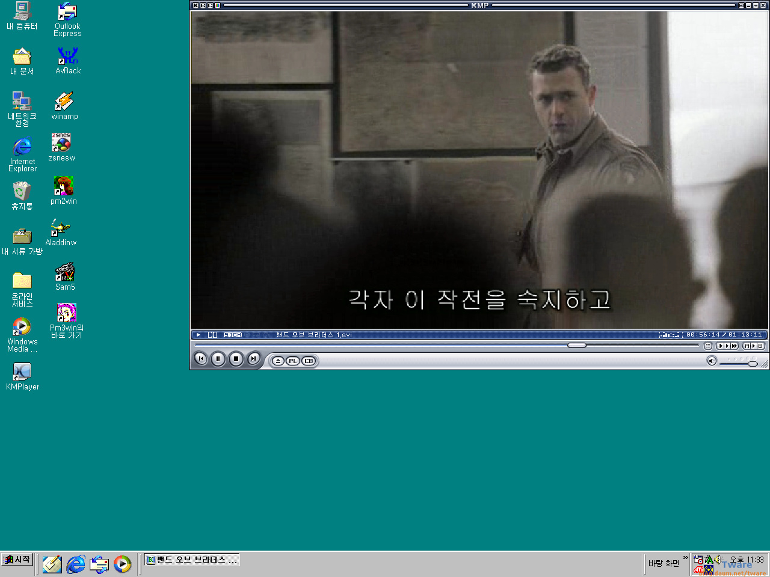This screenshot has height=577, width=770.
Task: Open notepad-style quick launch icon
Action: tap(52, 564)
